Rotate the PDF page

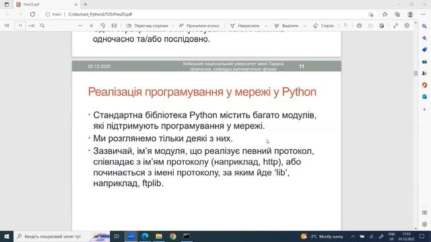[x=102, y=26]
